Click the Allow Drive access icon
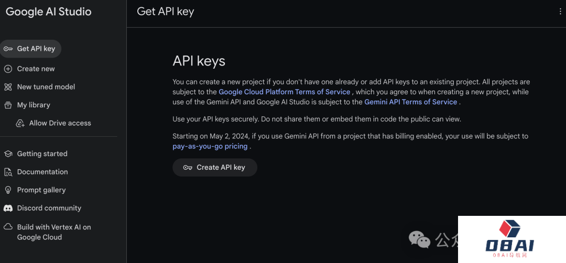The height and width of the screenshot is (263, 566). click(x=20, y=123)
